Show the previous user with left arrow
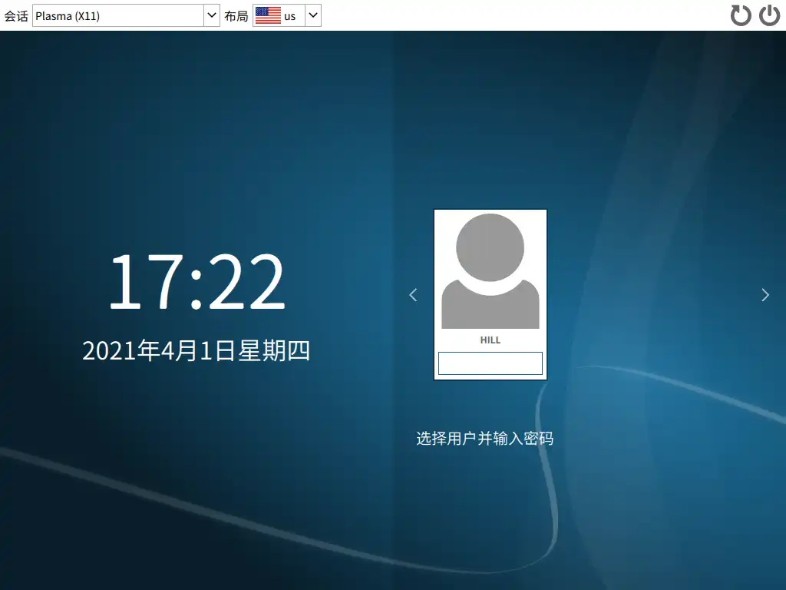The image size is (786, 590). point(413,294)
